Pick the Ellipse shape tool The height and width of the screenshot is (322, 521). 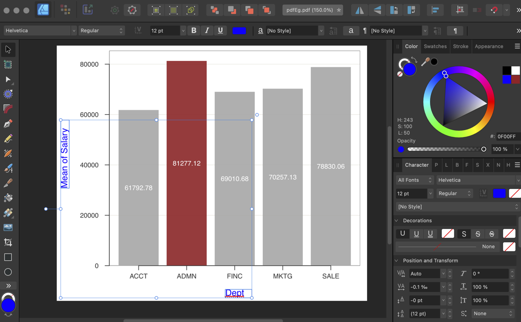pos(8,272)
